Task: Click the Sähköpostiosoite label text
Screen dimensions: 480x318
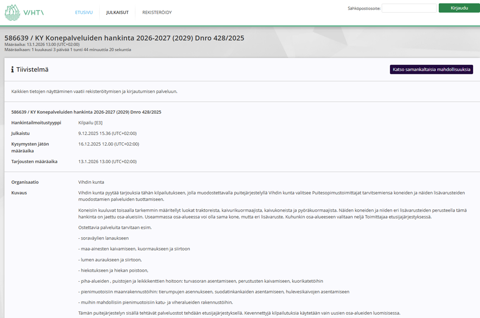Action: [x=364, y=8]
